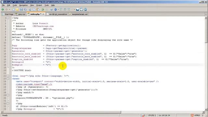208x117 pixels.
Task: Click the horizontal scrollbar right arrow
Action: click(204, 112)
